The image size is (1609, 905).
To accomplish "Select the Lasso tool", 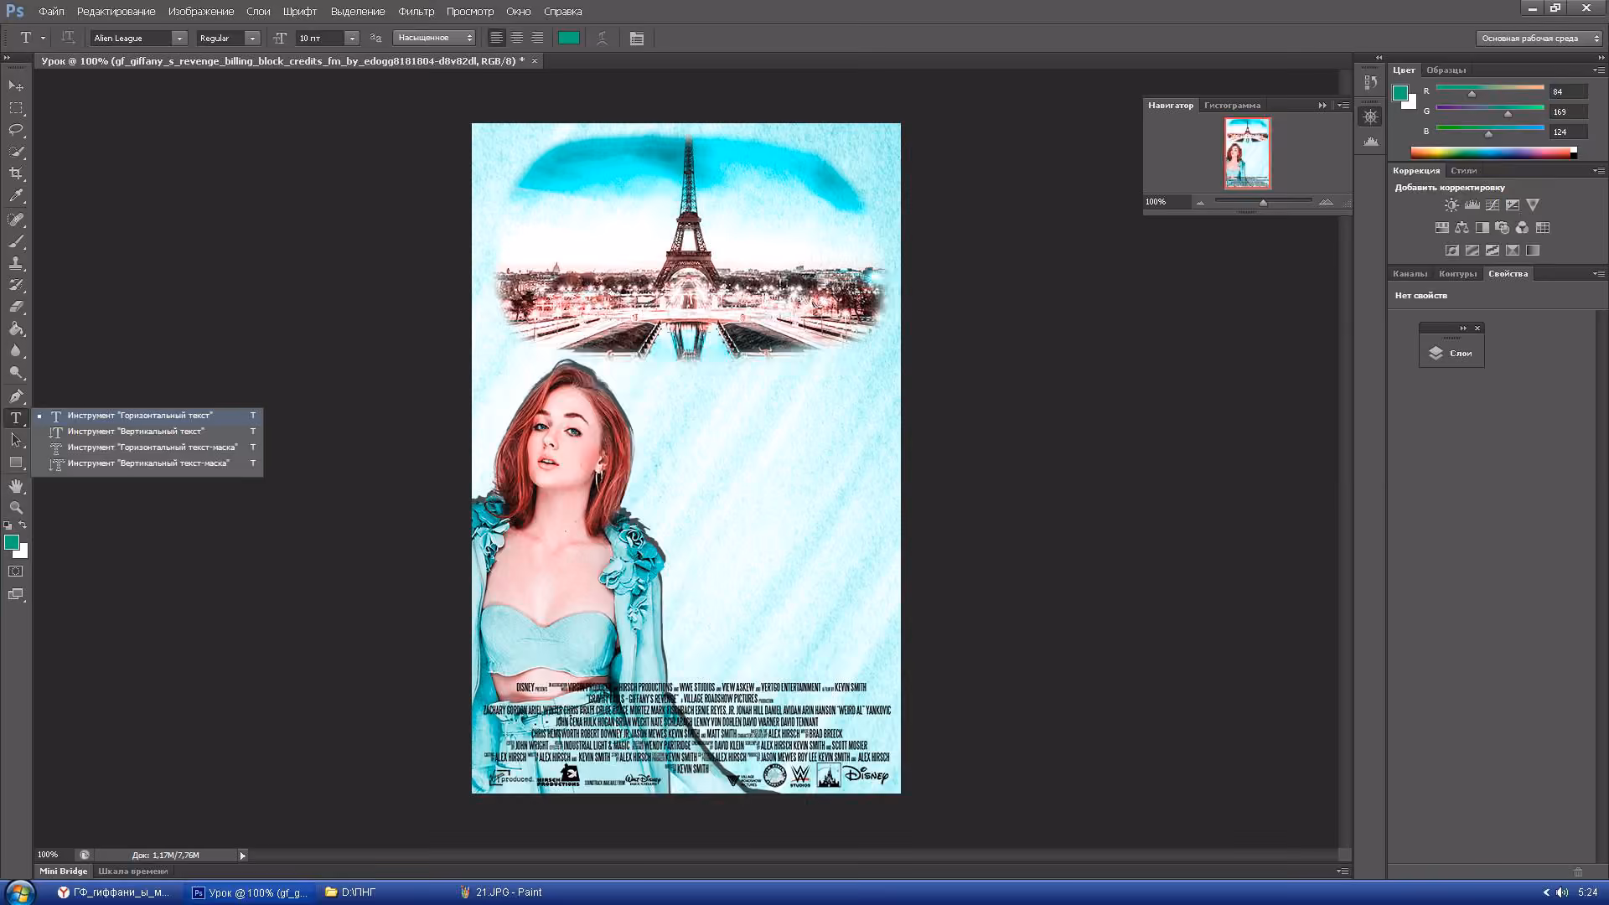I will 16,130.
